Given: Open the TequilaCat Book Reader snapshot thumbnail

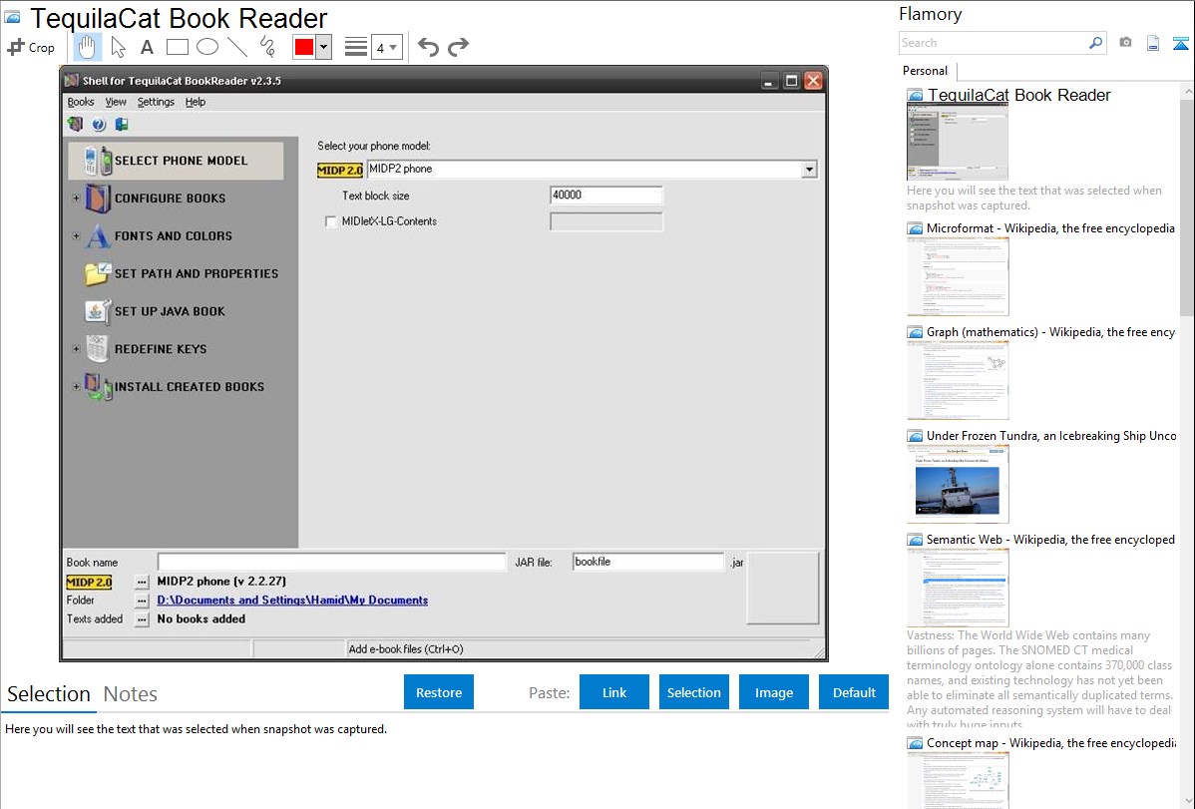Looking at the screenshot, I should point(958,143).
